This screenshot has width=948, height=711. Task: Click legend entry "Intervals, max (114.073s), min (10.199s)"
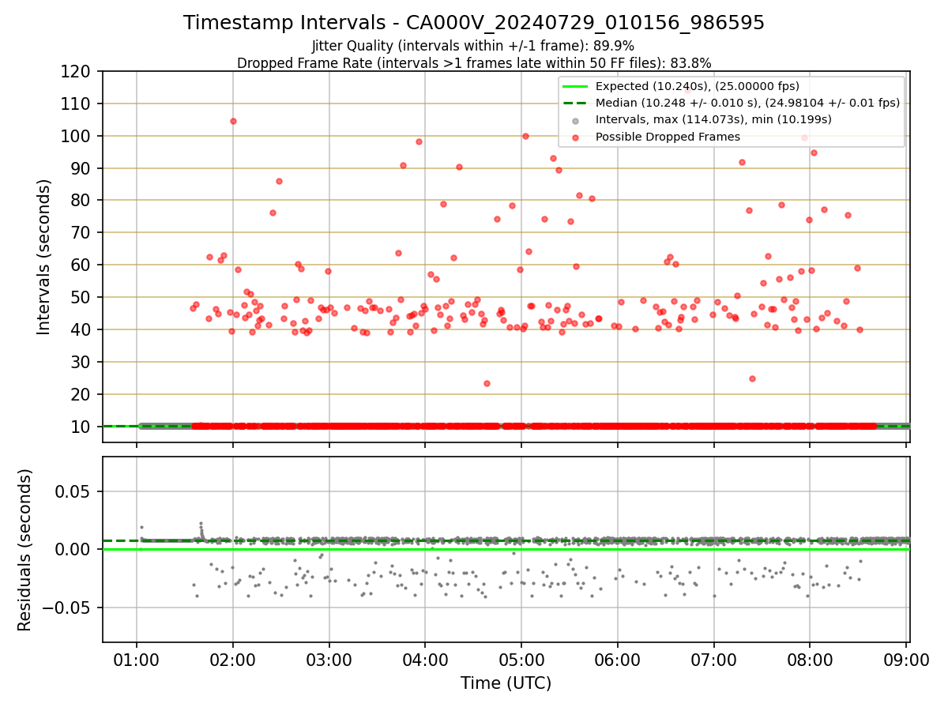point(713,119)
